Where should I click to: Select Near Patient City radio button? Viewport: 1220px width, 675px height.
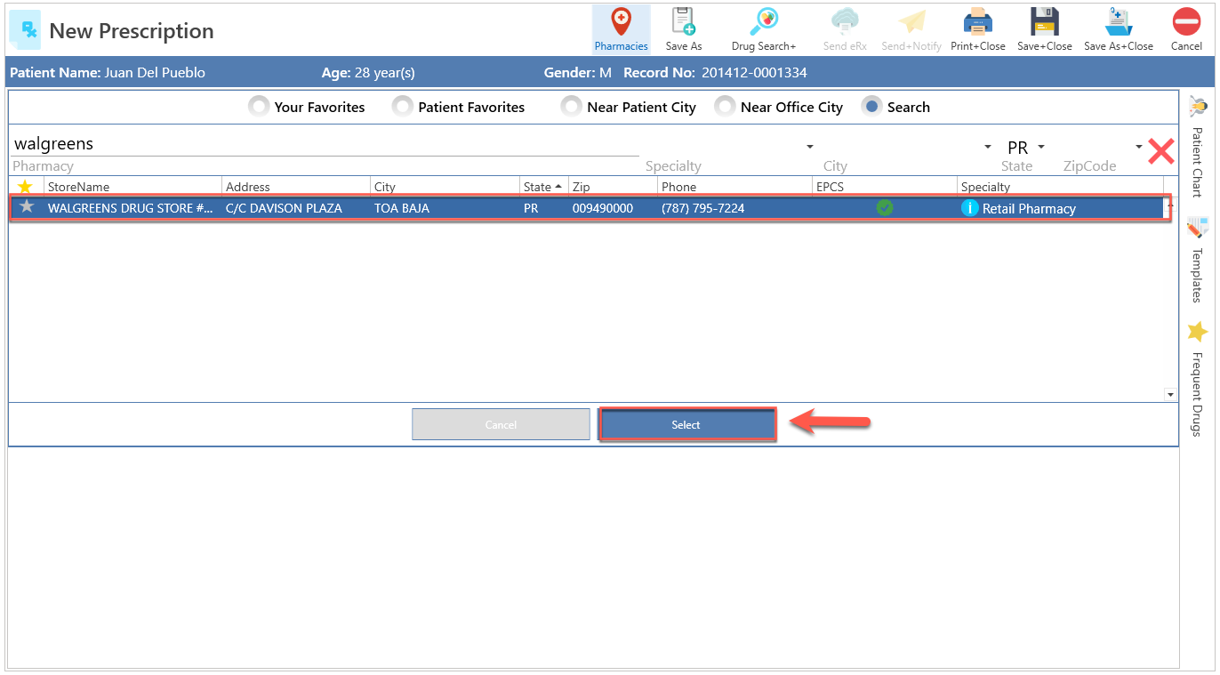(x=572, y=107)
